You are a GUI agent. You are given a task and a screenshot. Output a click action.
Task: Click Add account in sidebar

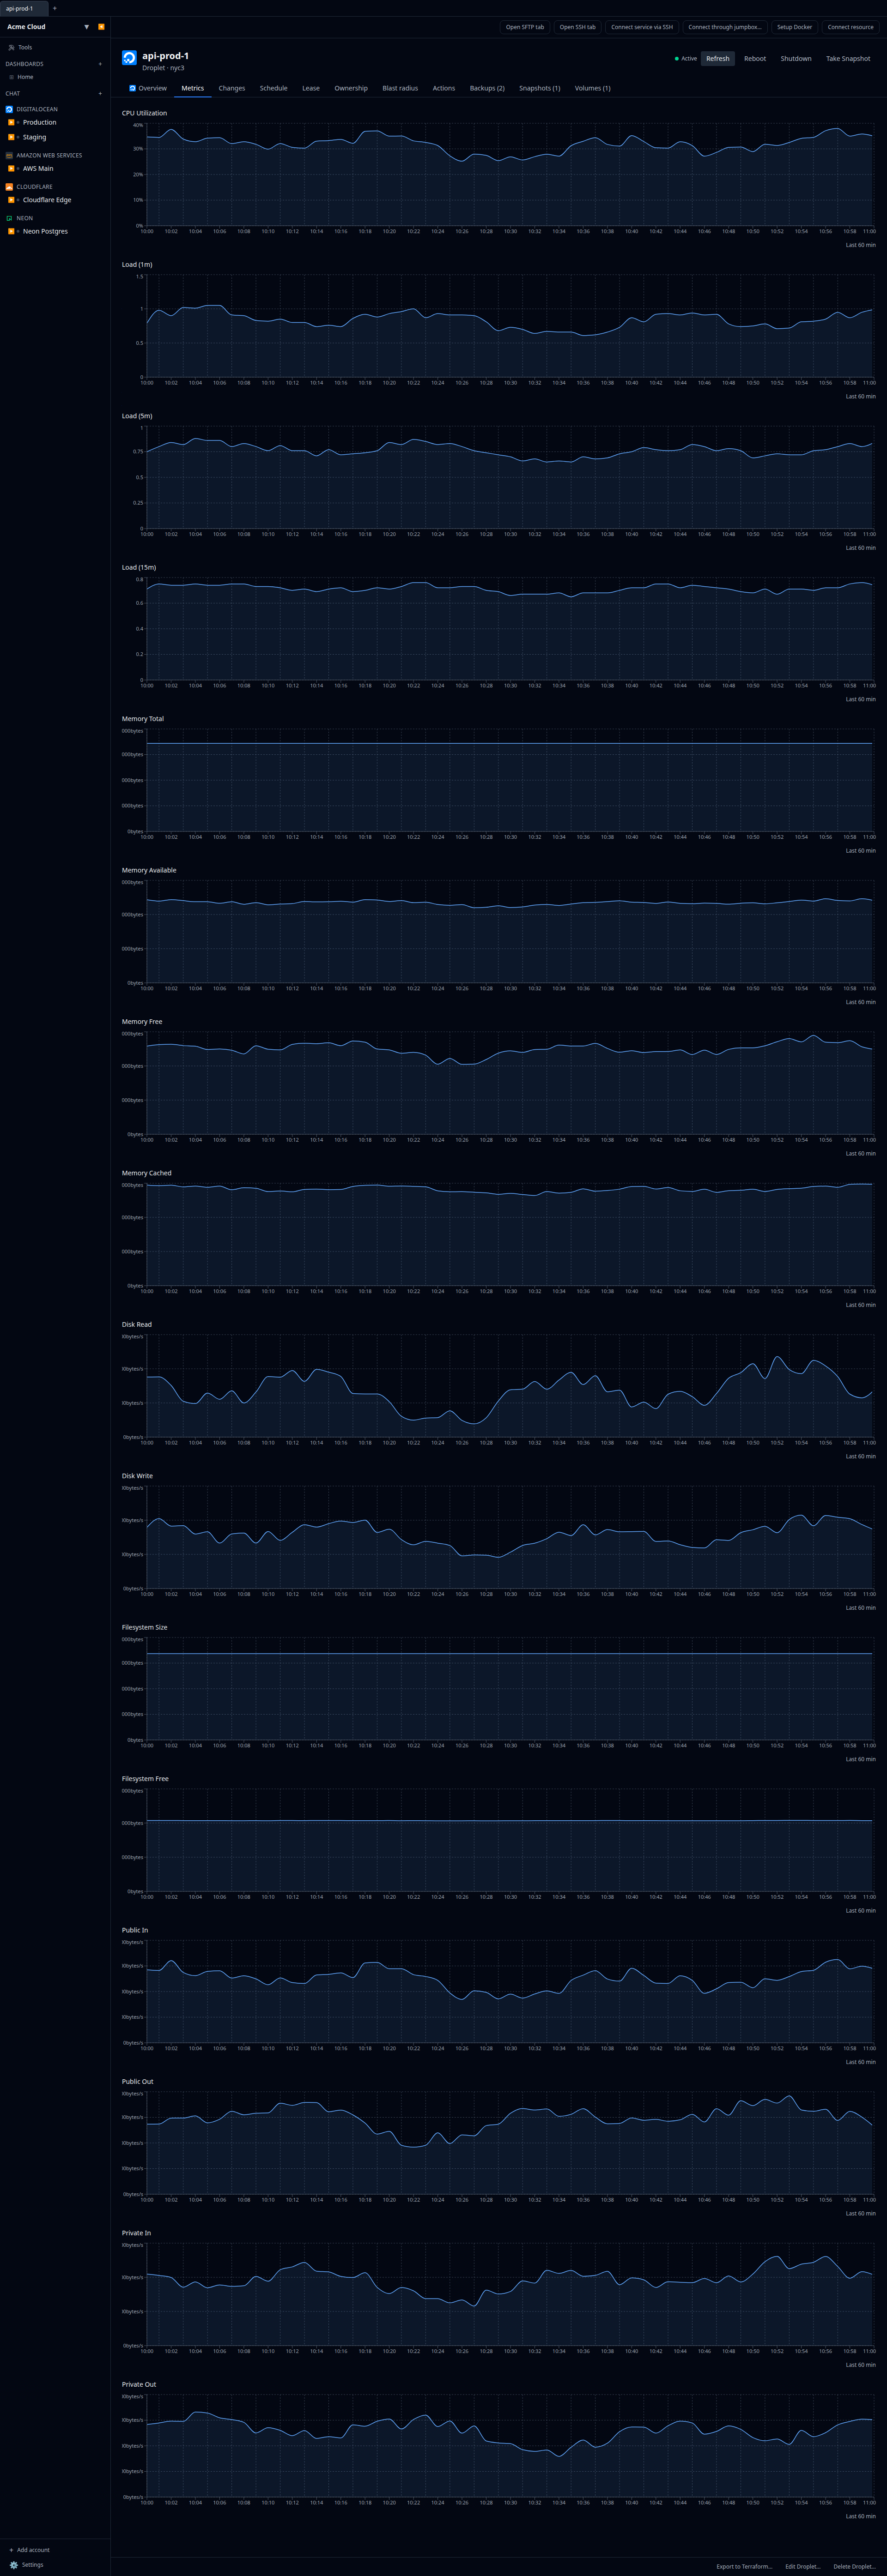click(29, 2549)
